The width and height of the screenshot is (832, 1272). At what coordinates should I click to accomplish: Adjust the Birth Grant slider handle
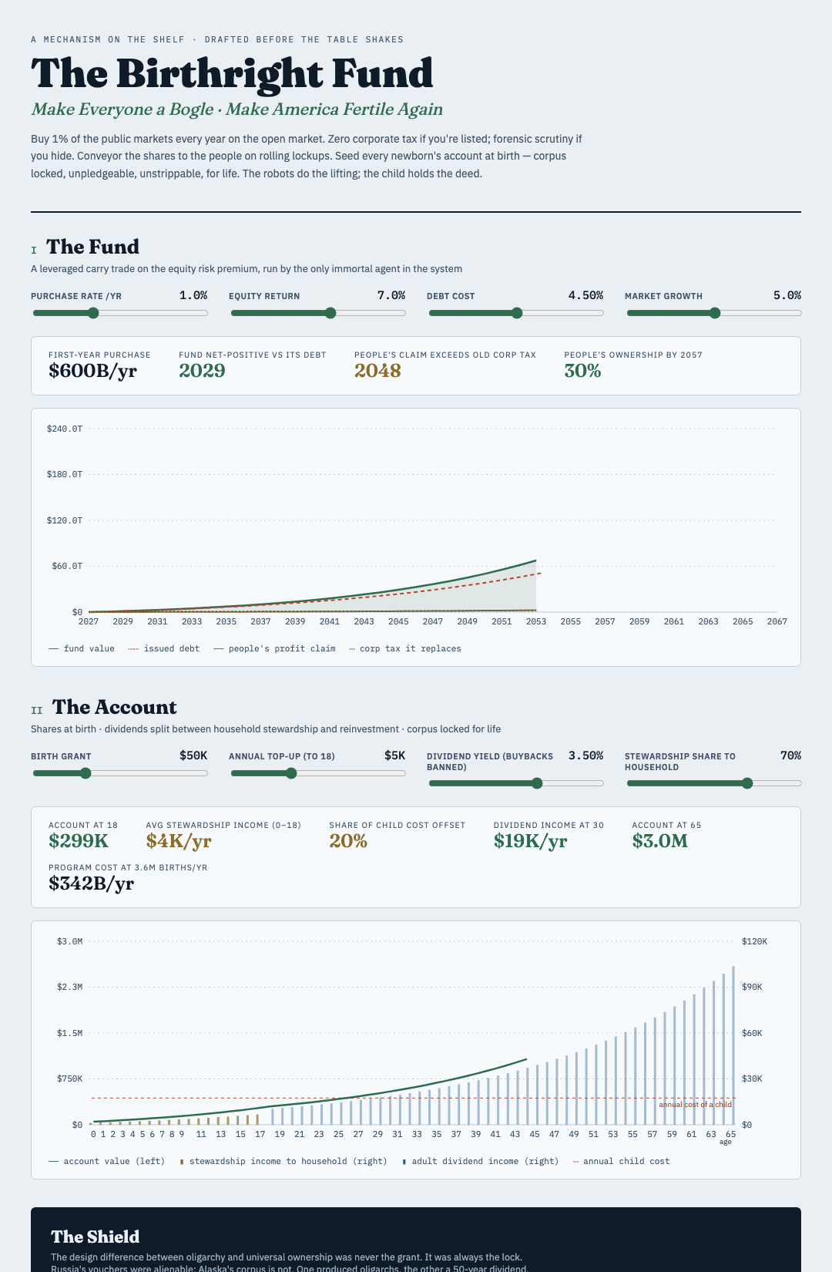click(x=86, y=773)
